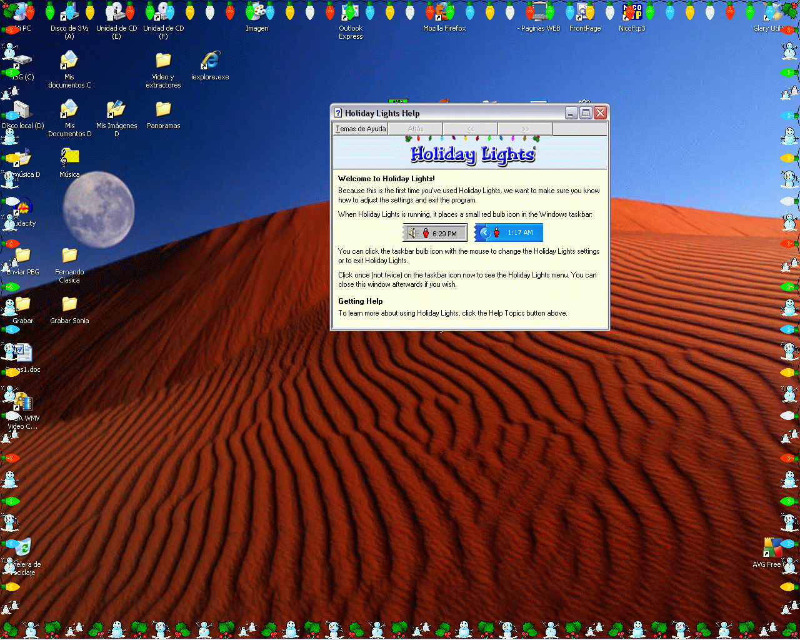Launch the WMV Video Converter shortcut
Image resolution: width=800 pixels, height=640 pixels.
22,401
